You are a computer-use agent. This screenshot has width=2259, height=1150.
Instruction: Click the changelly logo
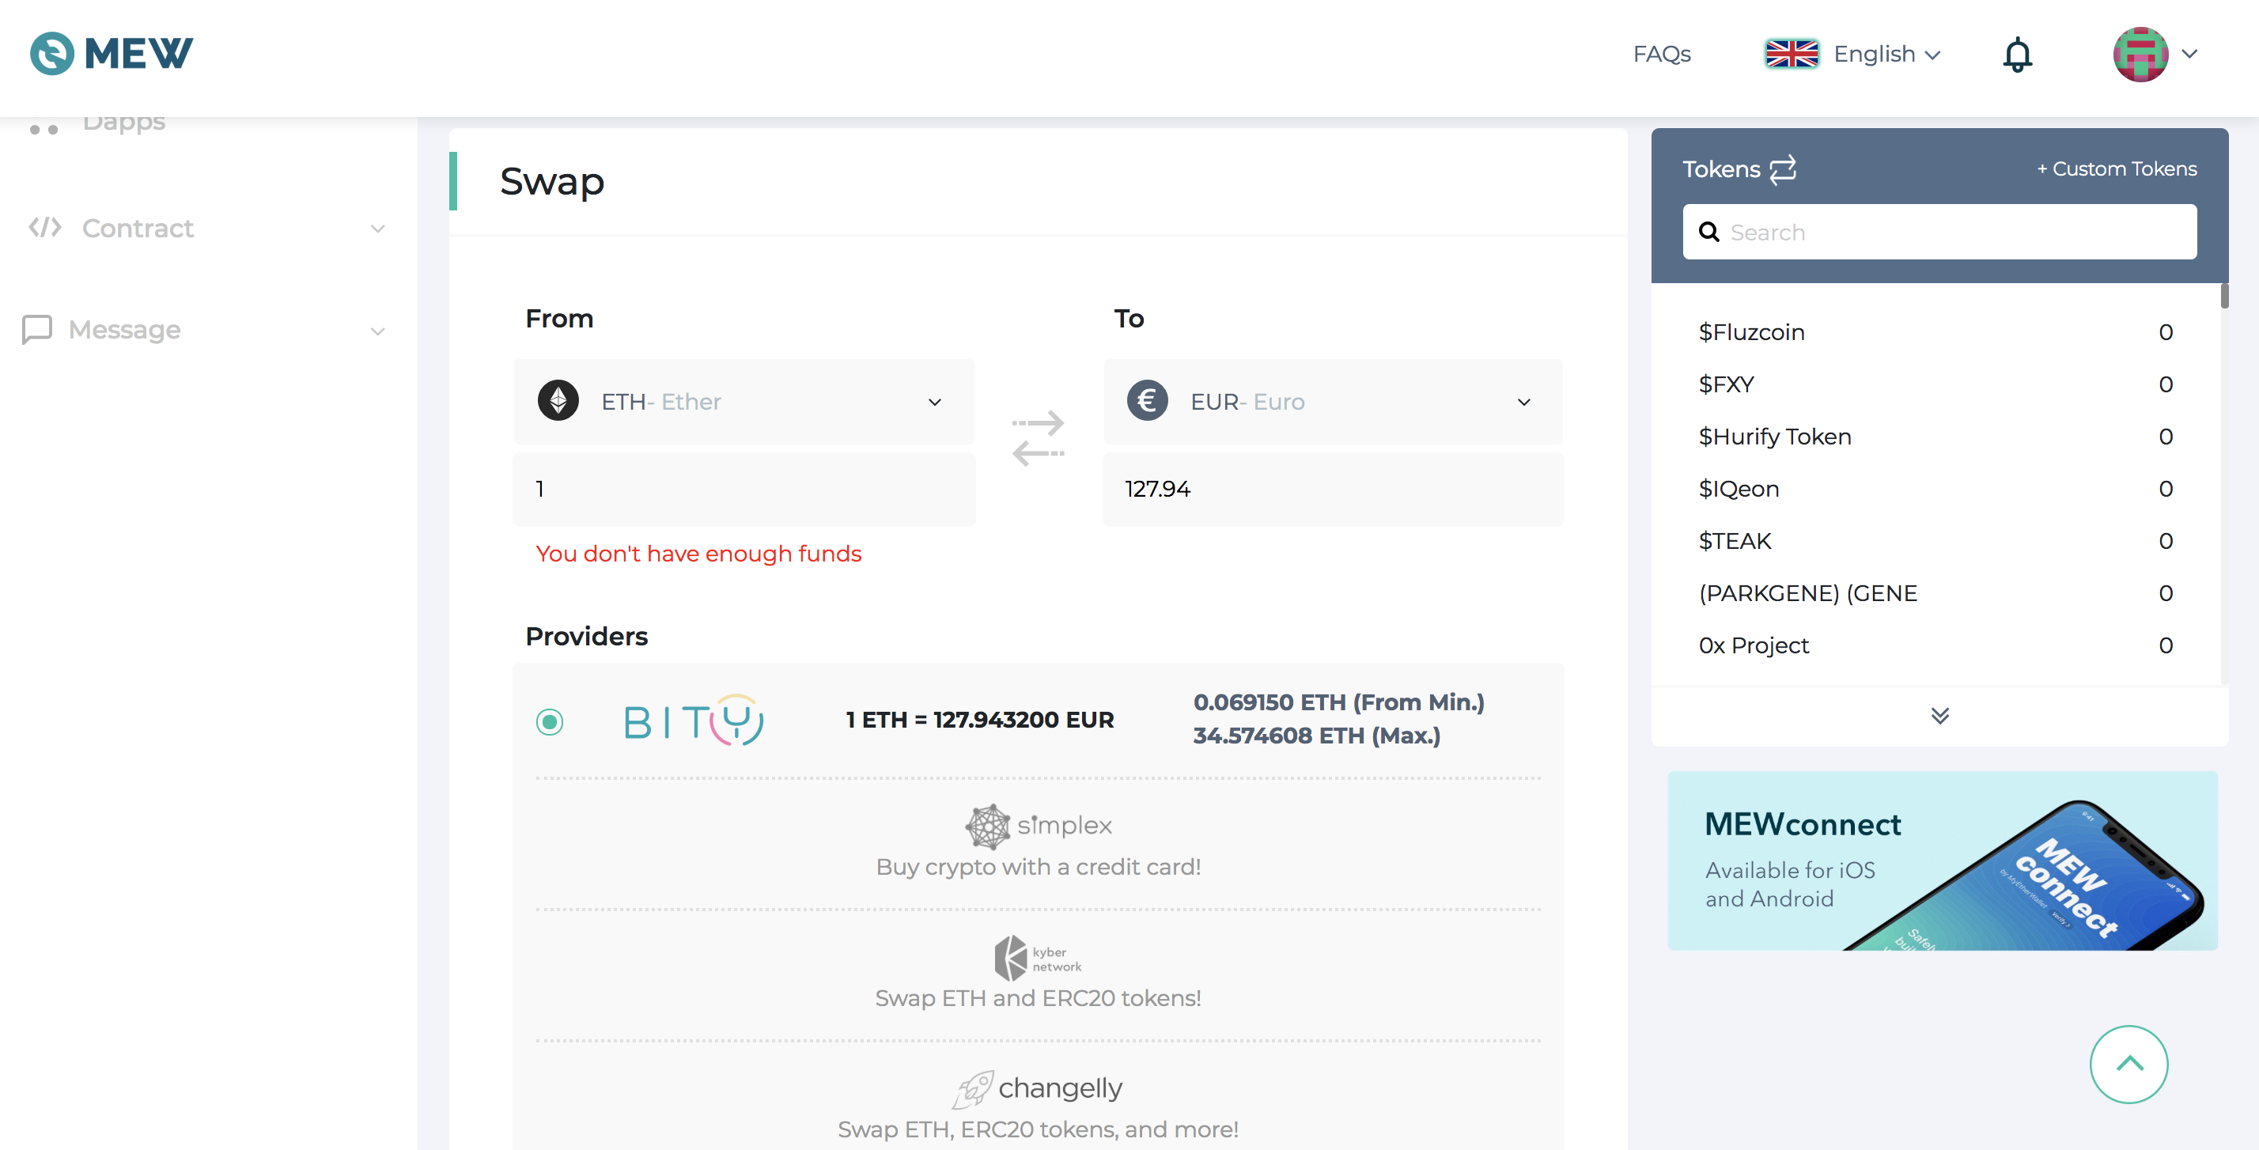click(1039, 1088)
